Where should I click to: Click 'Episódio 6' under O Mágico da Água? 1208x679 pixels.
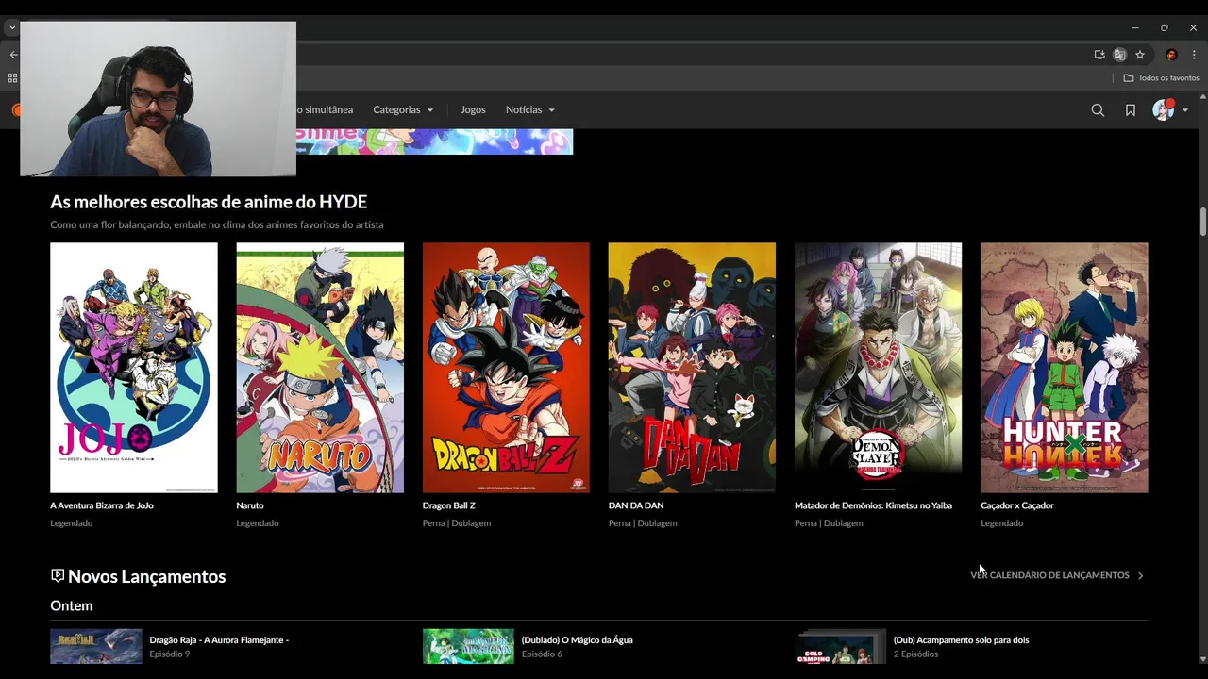pyautogui.click(x=542, y=654)
